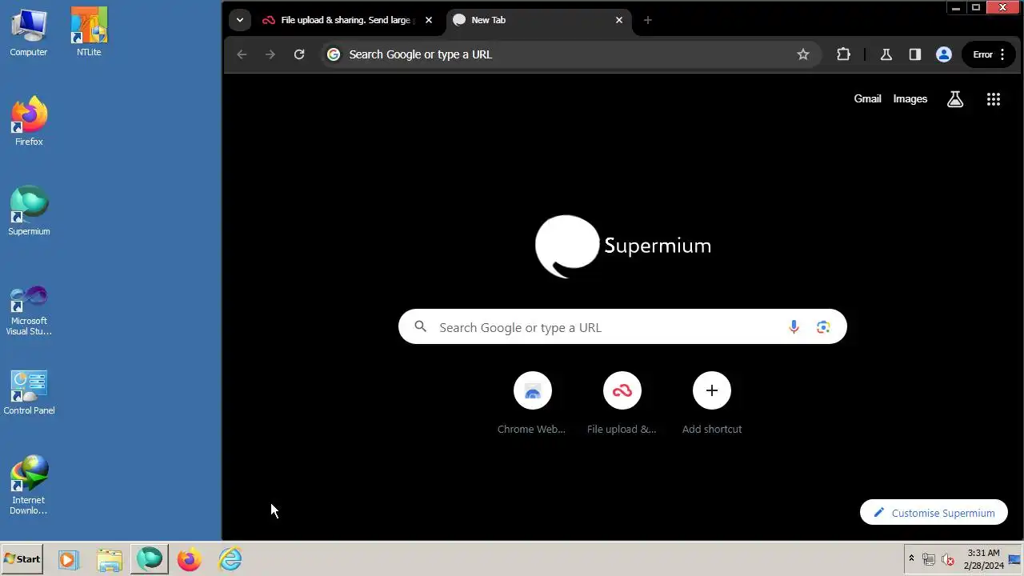
Task: Search by image with lens icon
Action: coord(823,327)
